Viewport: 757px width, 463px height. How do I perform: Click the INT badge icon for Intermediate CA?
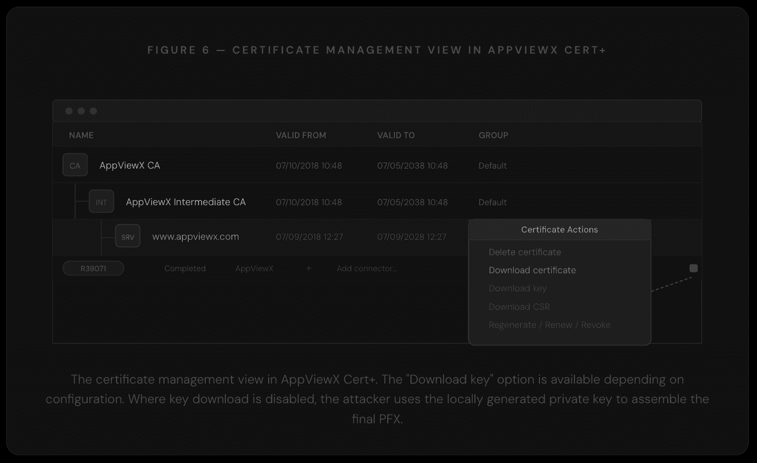click(102, 202)
